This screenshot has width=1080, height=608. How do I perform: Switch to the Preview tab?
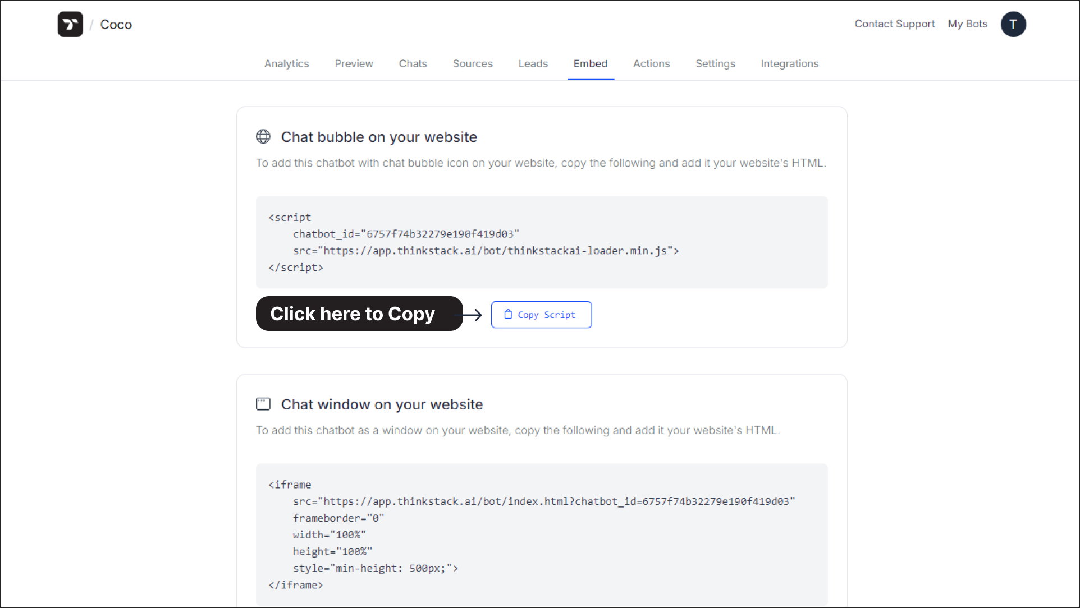(x=354, y=64)
